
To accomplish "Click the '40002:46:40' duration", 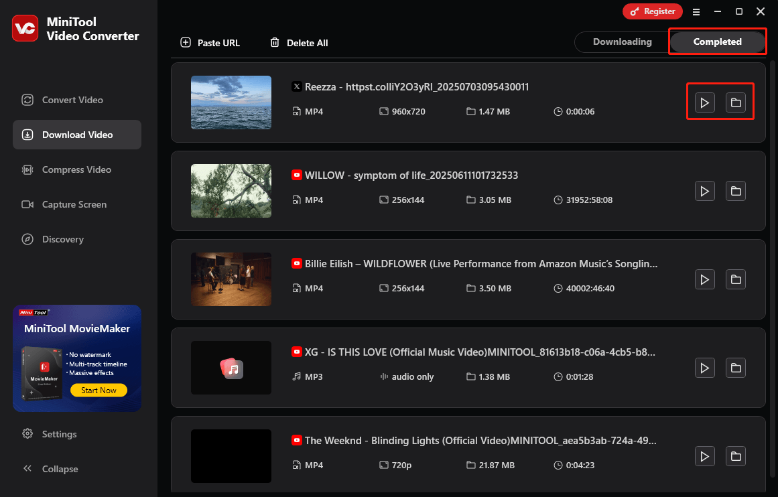I will [x=590, y=288].
